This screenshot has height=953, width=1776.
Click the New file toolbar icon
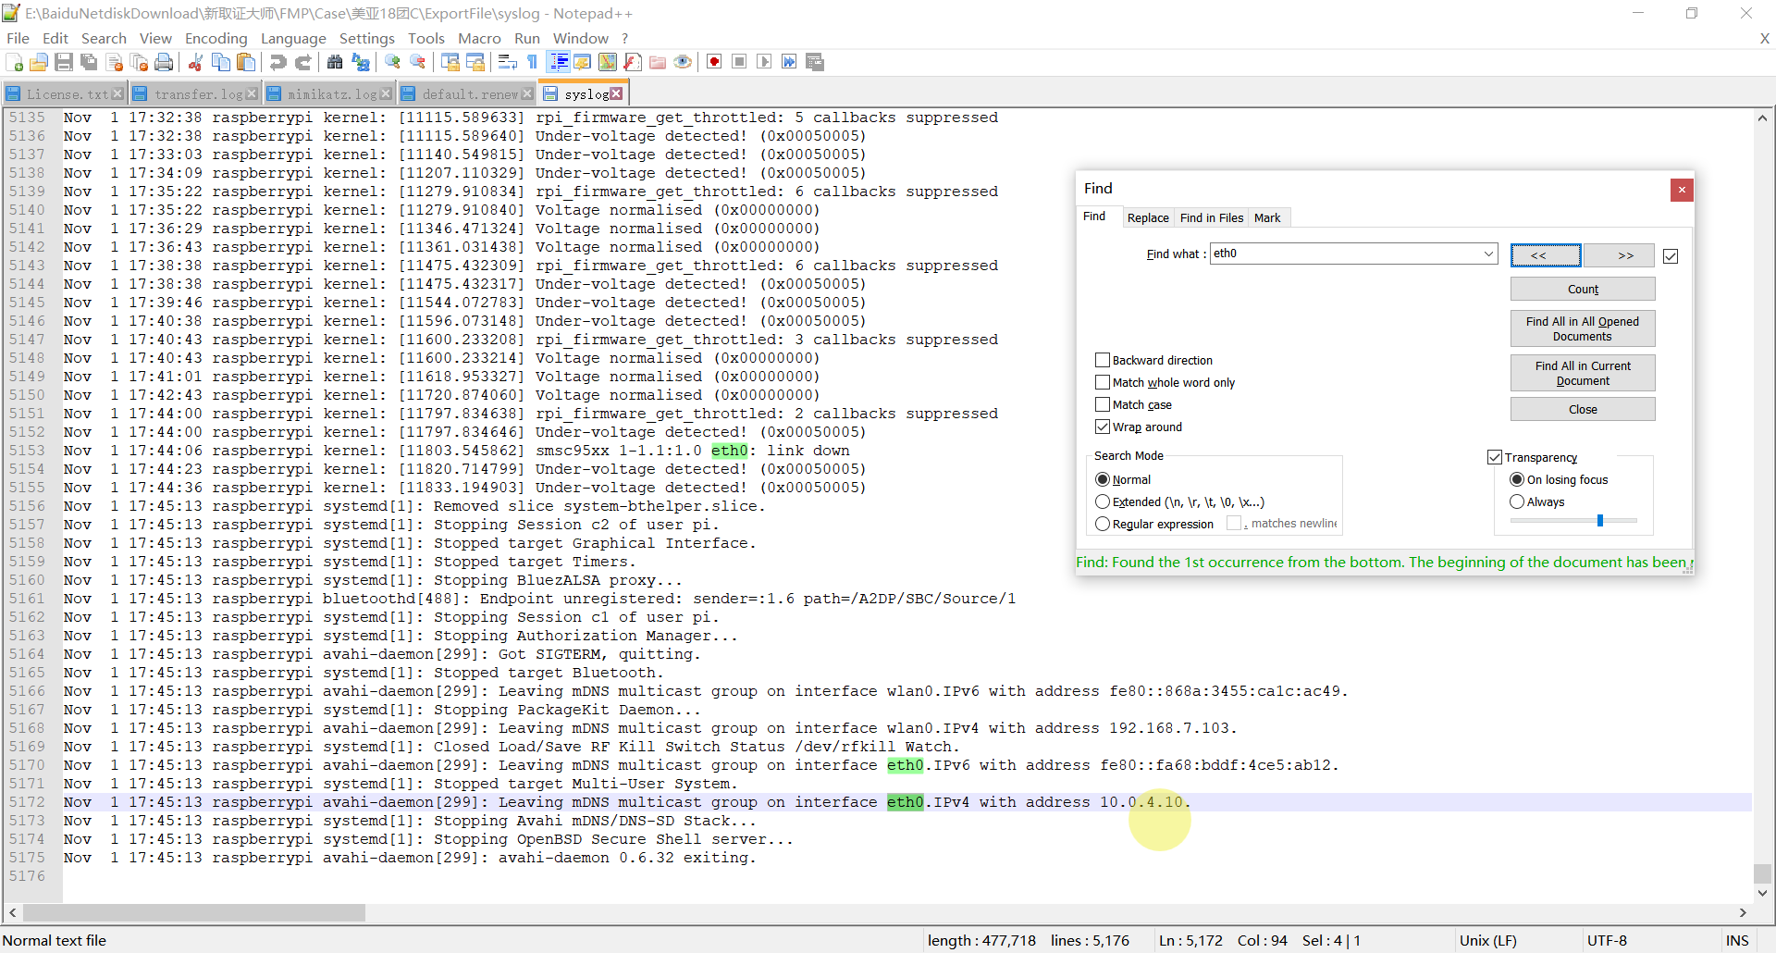(14, 62)
